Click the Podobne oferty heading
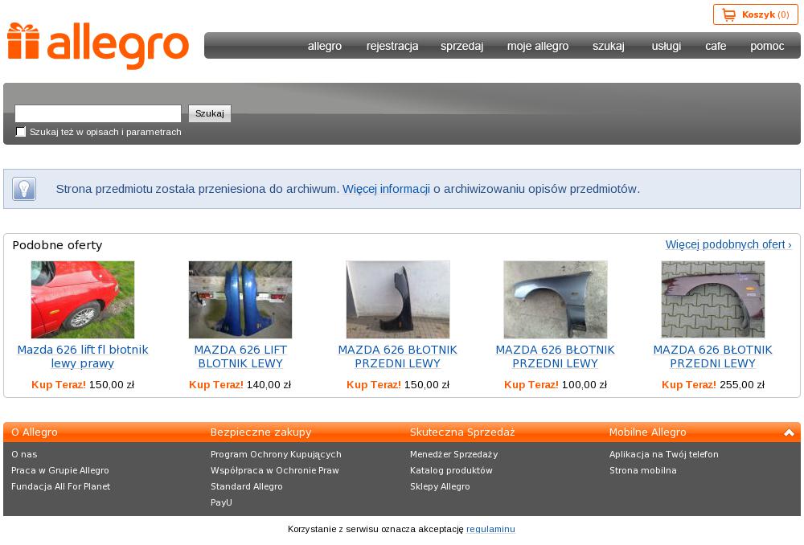The image size is (804, 545). coord(57,245)
